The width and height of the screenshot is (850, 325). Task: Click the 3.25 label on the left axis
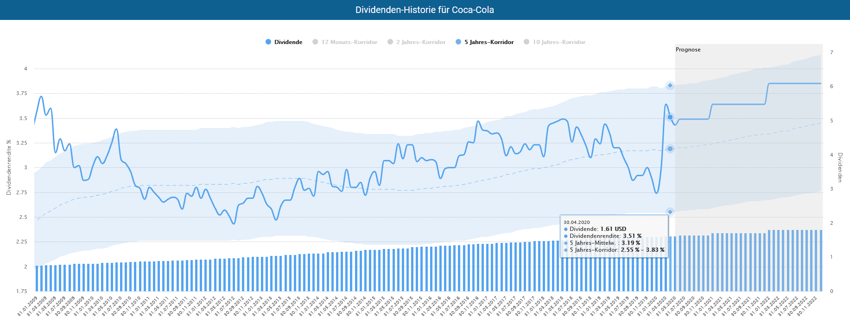pos(22,143)
